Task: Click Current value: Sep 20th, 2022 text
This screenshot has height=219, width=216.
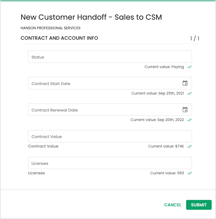Action: (x=157, y=120)
